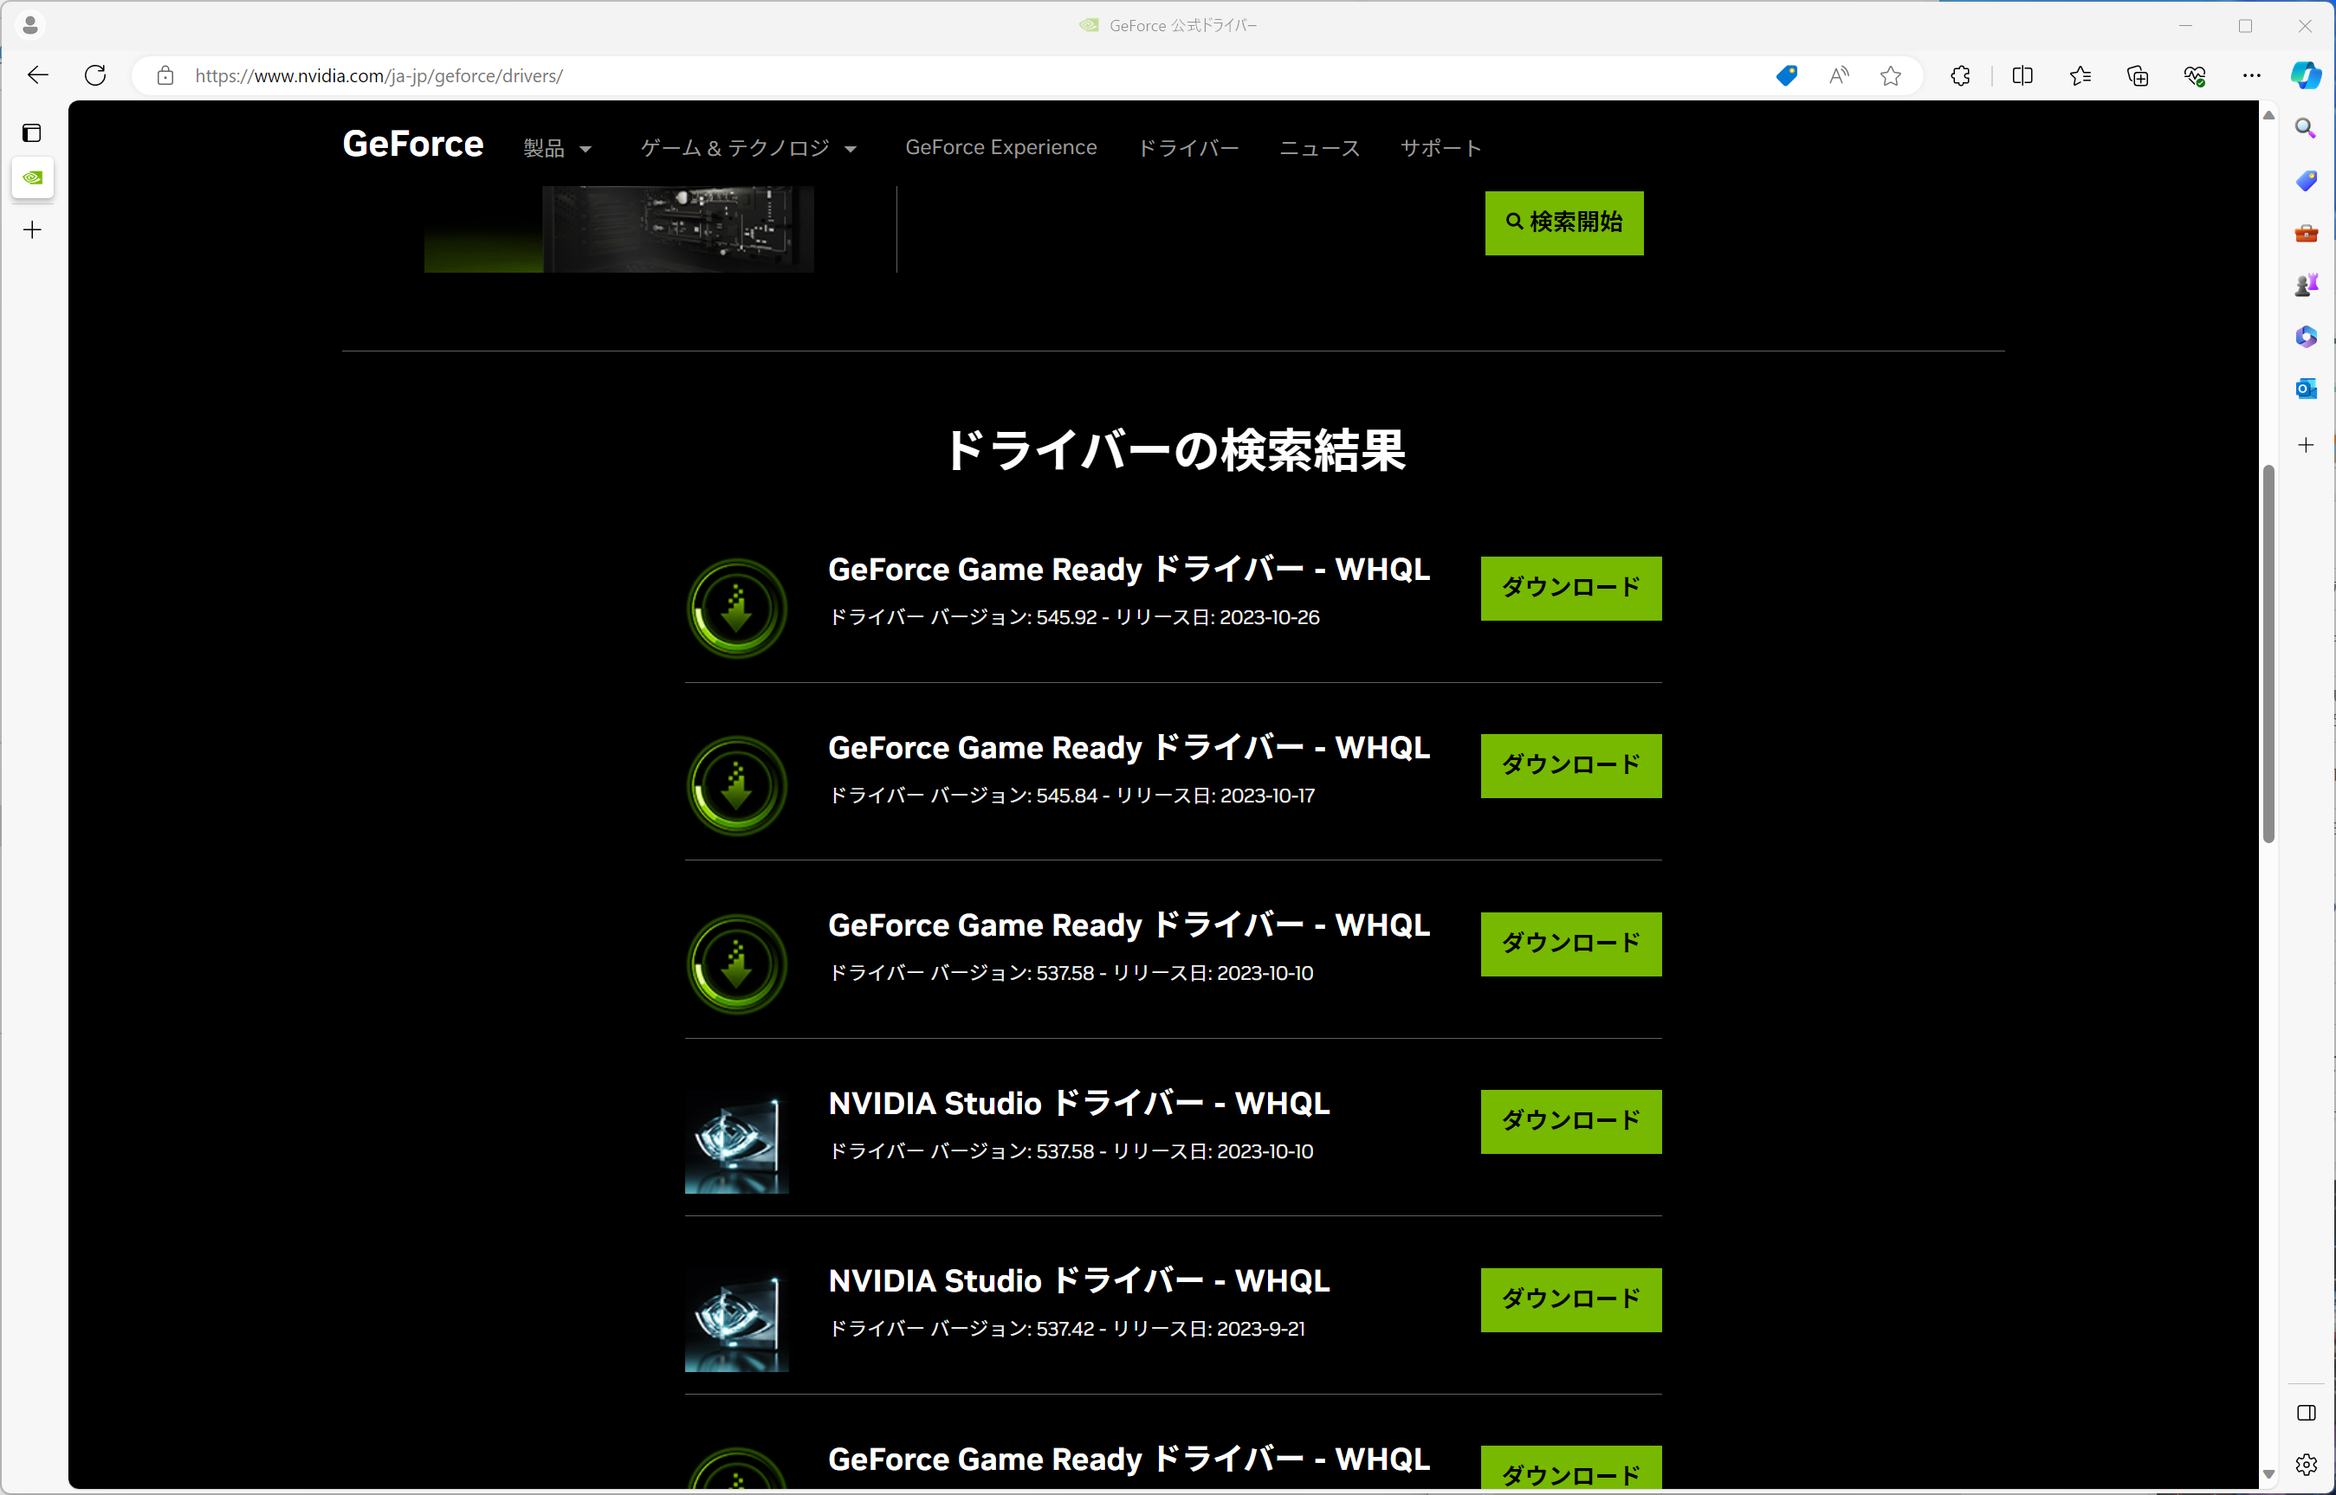Open sidebar Tools briefcase icon

tap(2306, 233)
